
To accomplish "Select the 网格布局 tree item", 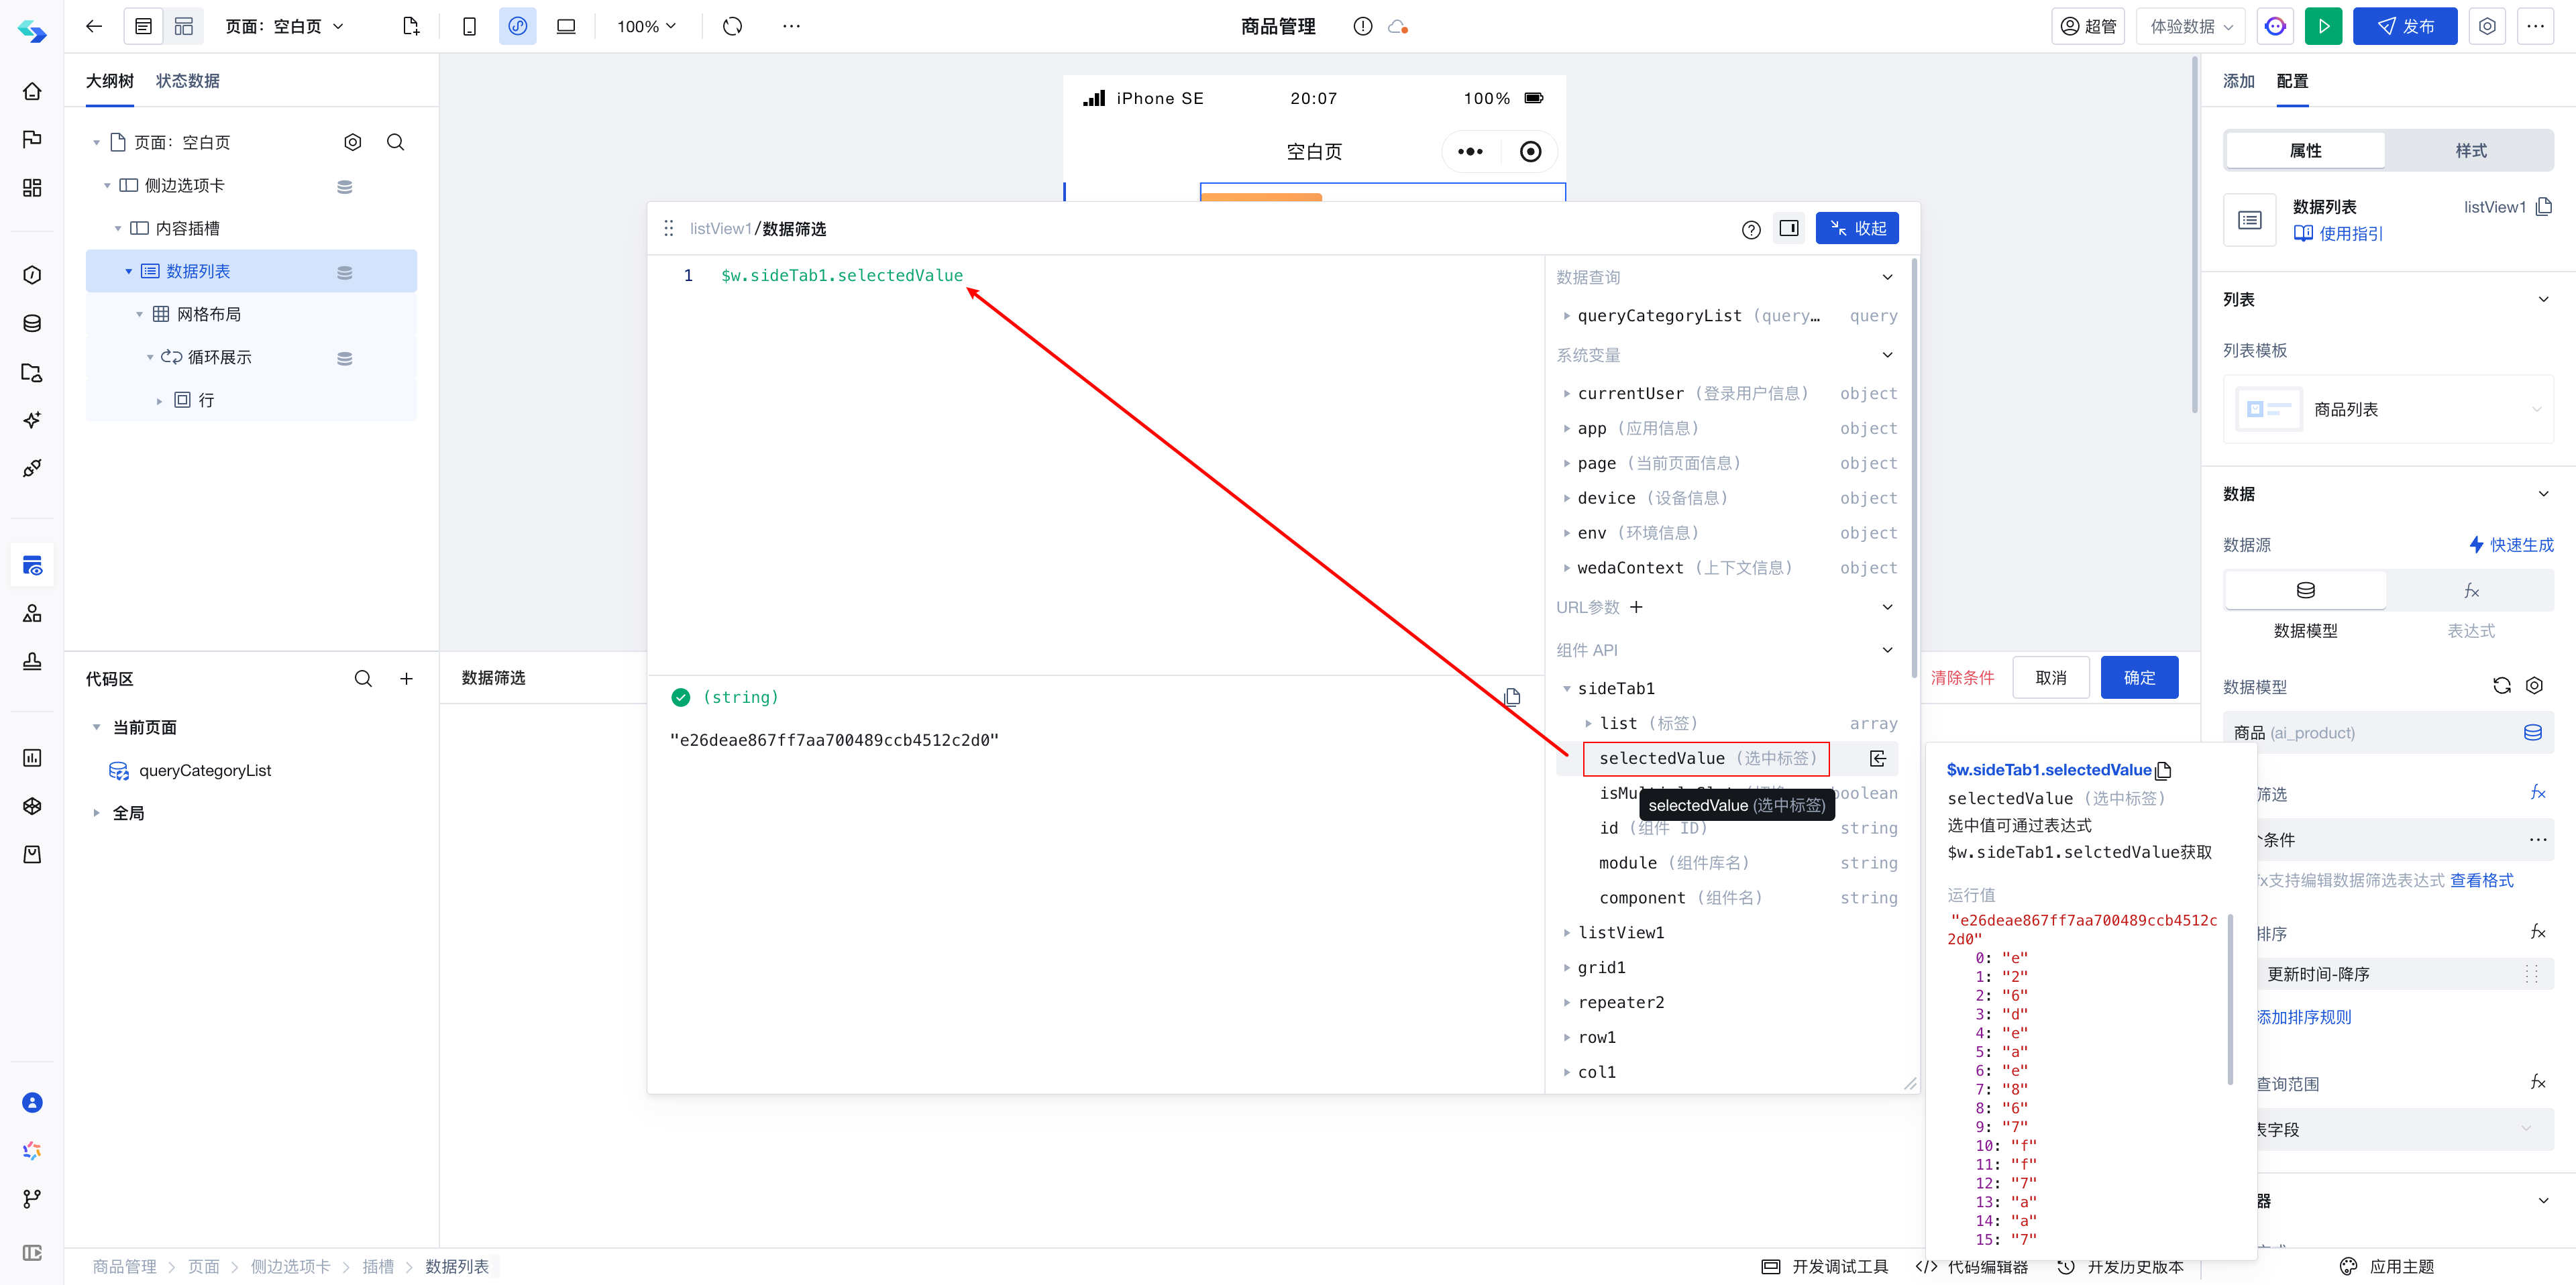I will click(208, 315).
